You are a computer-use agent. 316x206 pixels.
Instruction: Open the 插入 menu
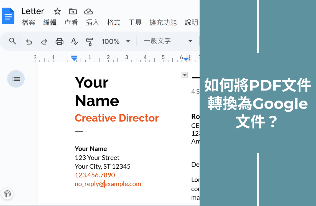pos(92,22)
